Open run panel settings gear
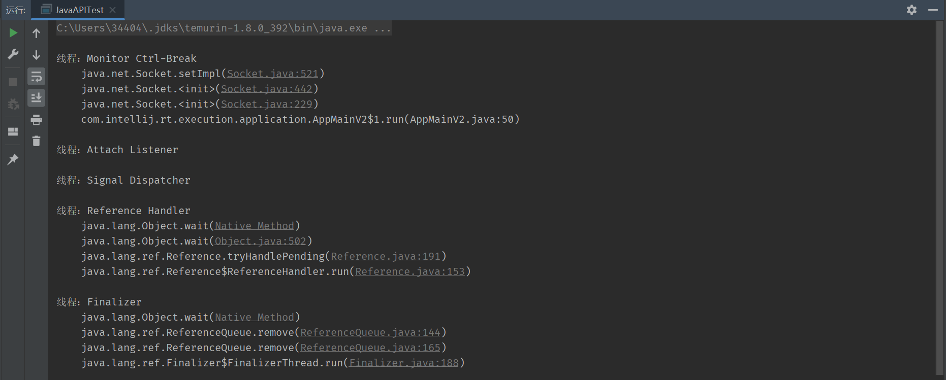This screenshot has width=946, height=380. coord(912,10)
